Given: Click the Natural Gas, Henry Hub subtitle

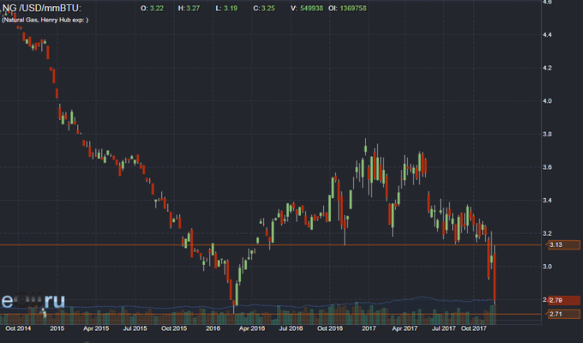Looking at the screenshot, I should (45, 20).
